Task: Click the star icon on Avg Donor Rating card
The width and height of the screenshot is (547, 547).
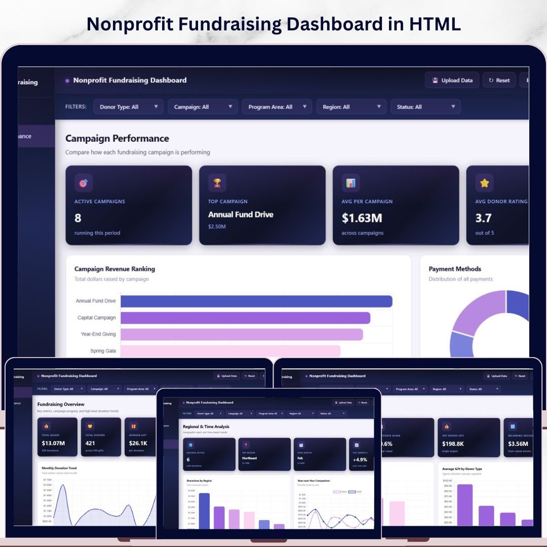Action: [x=484, y=183]
